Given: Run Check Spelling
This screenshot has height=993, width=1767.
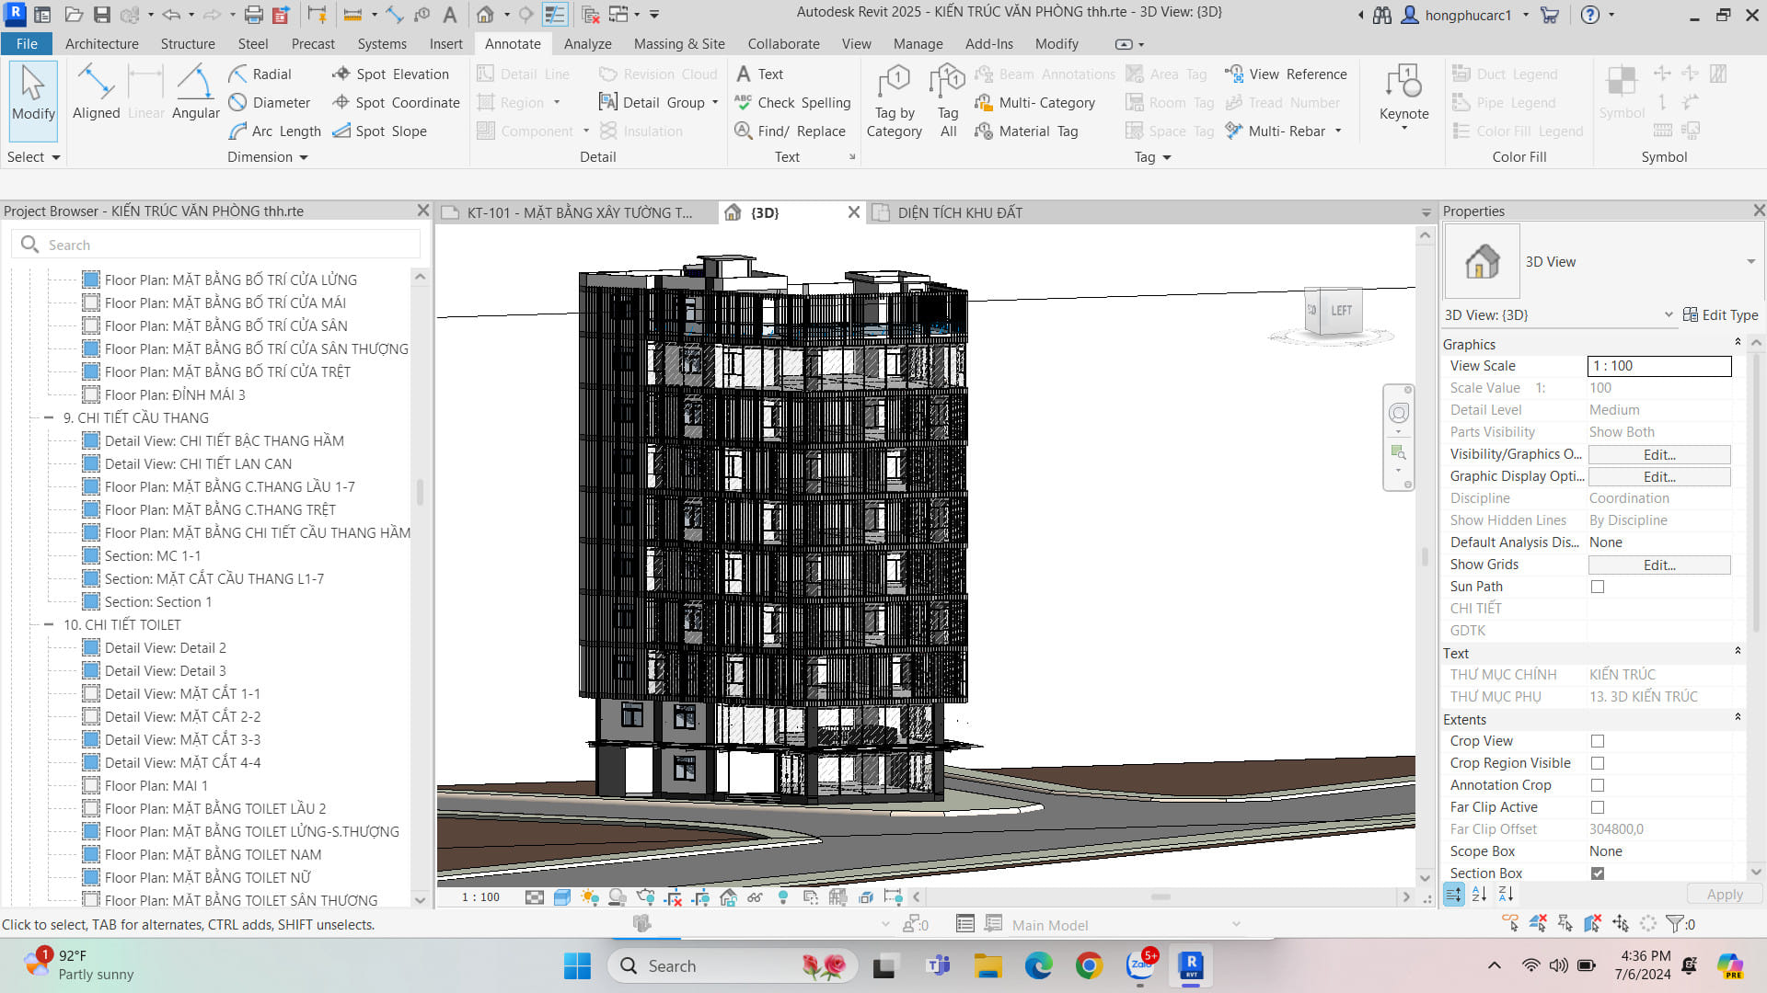Looking at the screenshot, I should click(792, 102).
